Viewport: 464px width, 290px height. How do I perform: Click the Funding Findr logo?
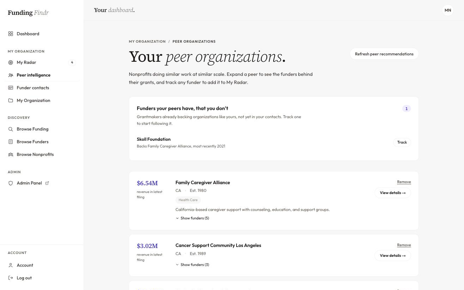28,13
